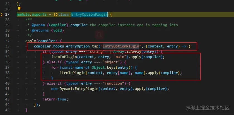Click the inline breakpoint marker before 'class'
Screen dimensions: 234x115
pos(56,15)
